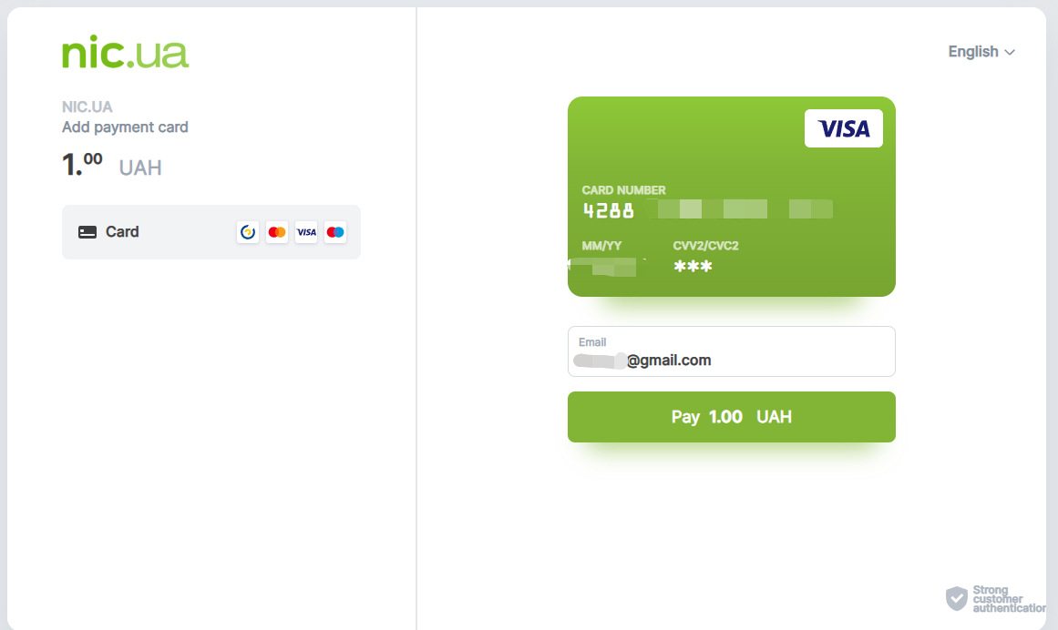Viewport: 1058px width, 630px height.
Task: Click the VISA logo on the green card
Action: pos(844,128)
